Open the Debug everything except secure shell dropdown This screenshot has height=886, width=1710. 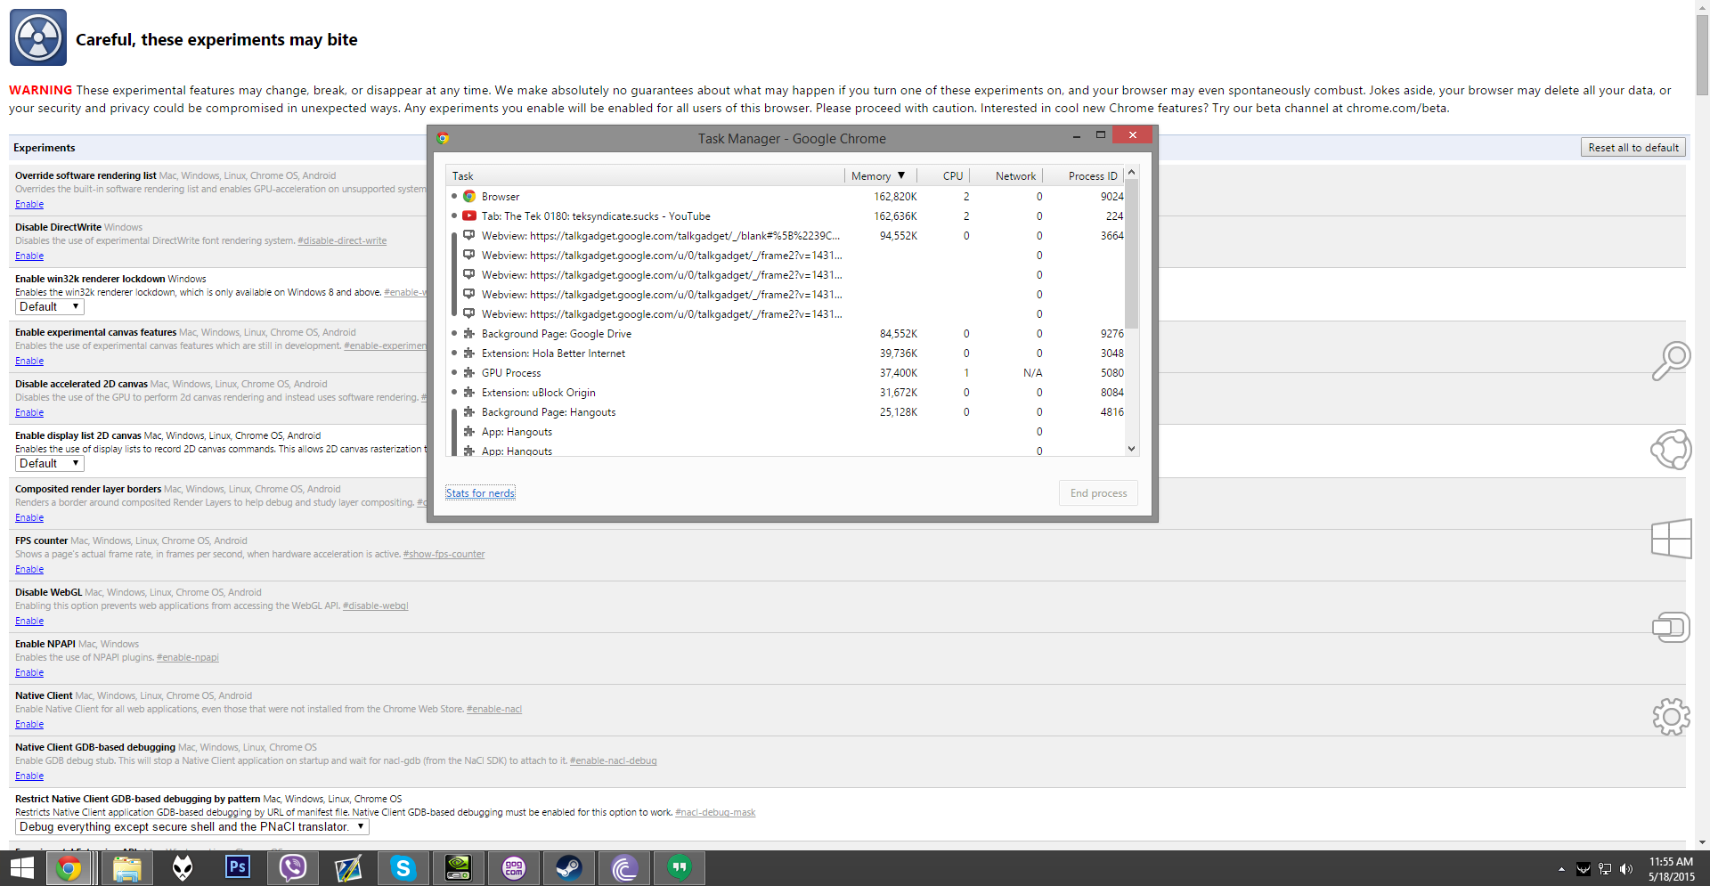point(192,827)
